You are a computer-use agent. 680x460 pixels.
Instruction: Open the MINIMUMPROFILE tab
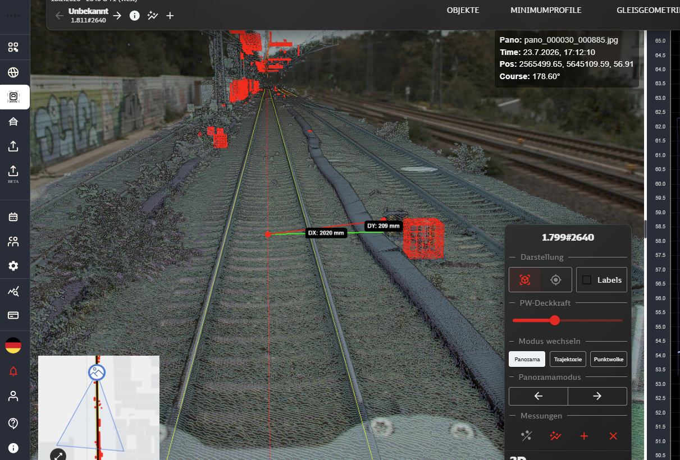point(546,10)
